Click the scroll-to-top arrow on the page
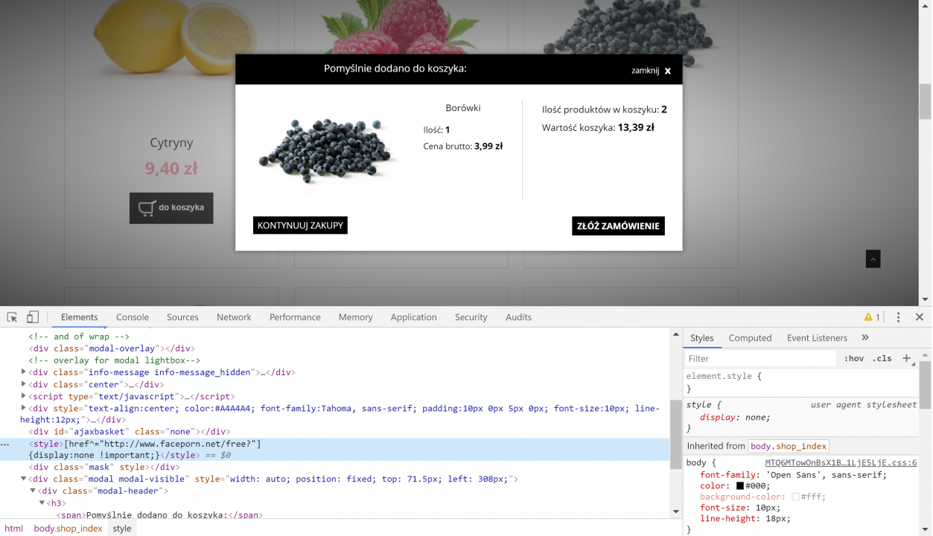The width and height of the screenshot is (933, 536). [873, 258]
